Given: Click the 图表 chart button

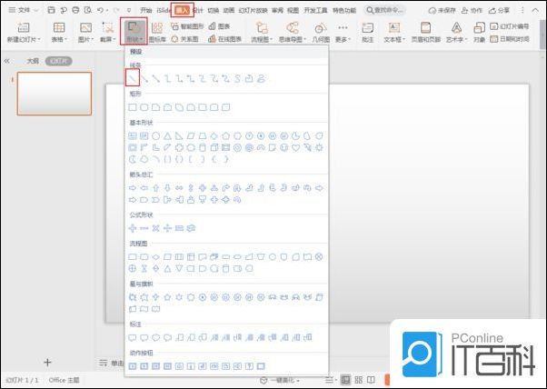Looking at the screenshot, I should click(x=219, y=26).
